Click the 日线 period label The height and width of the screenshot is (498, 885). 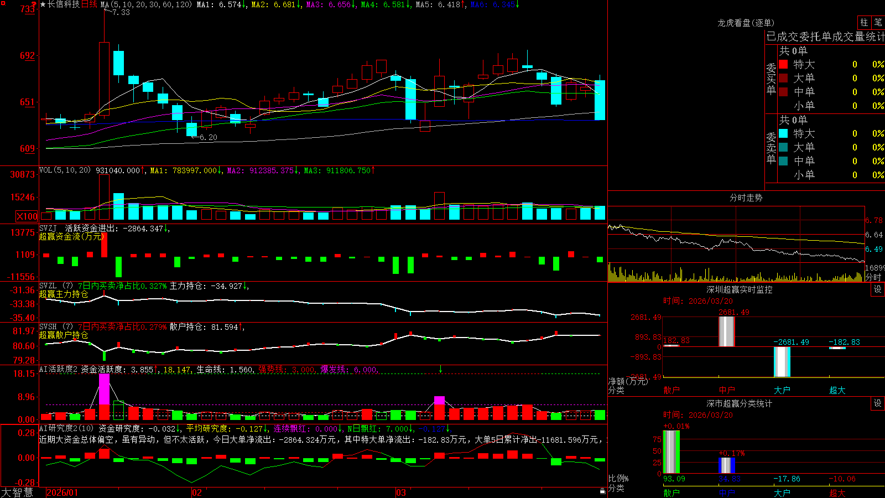point(89,4)
